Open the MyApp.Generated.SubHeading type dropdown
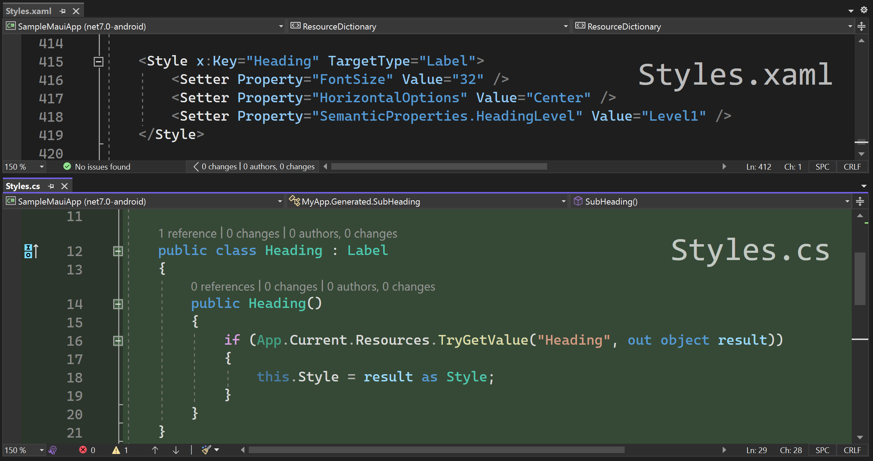Screen dimensions: 873x461 pos(563,201)
